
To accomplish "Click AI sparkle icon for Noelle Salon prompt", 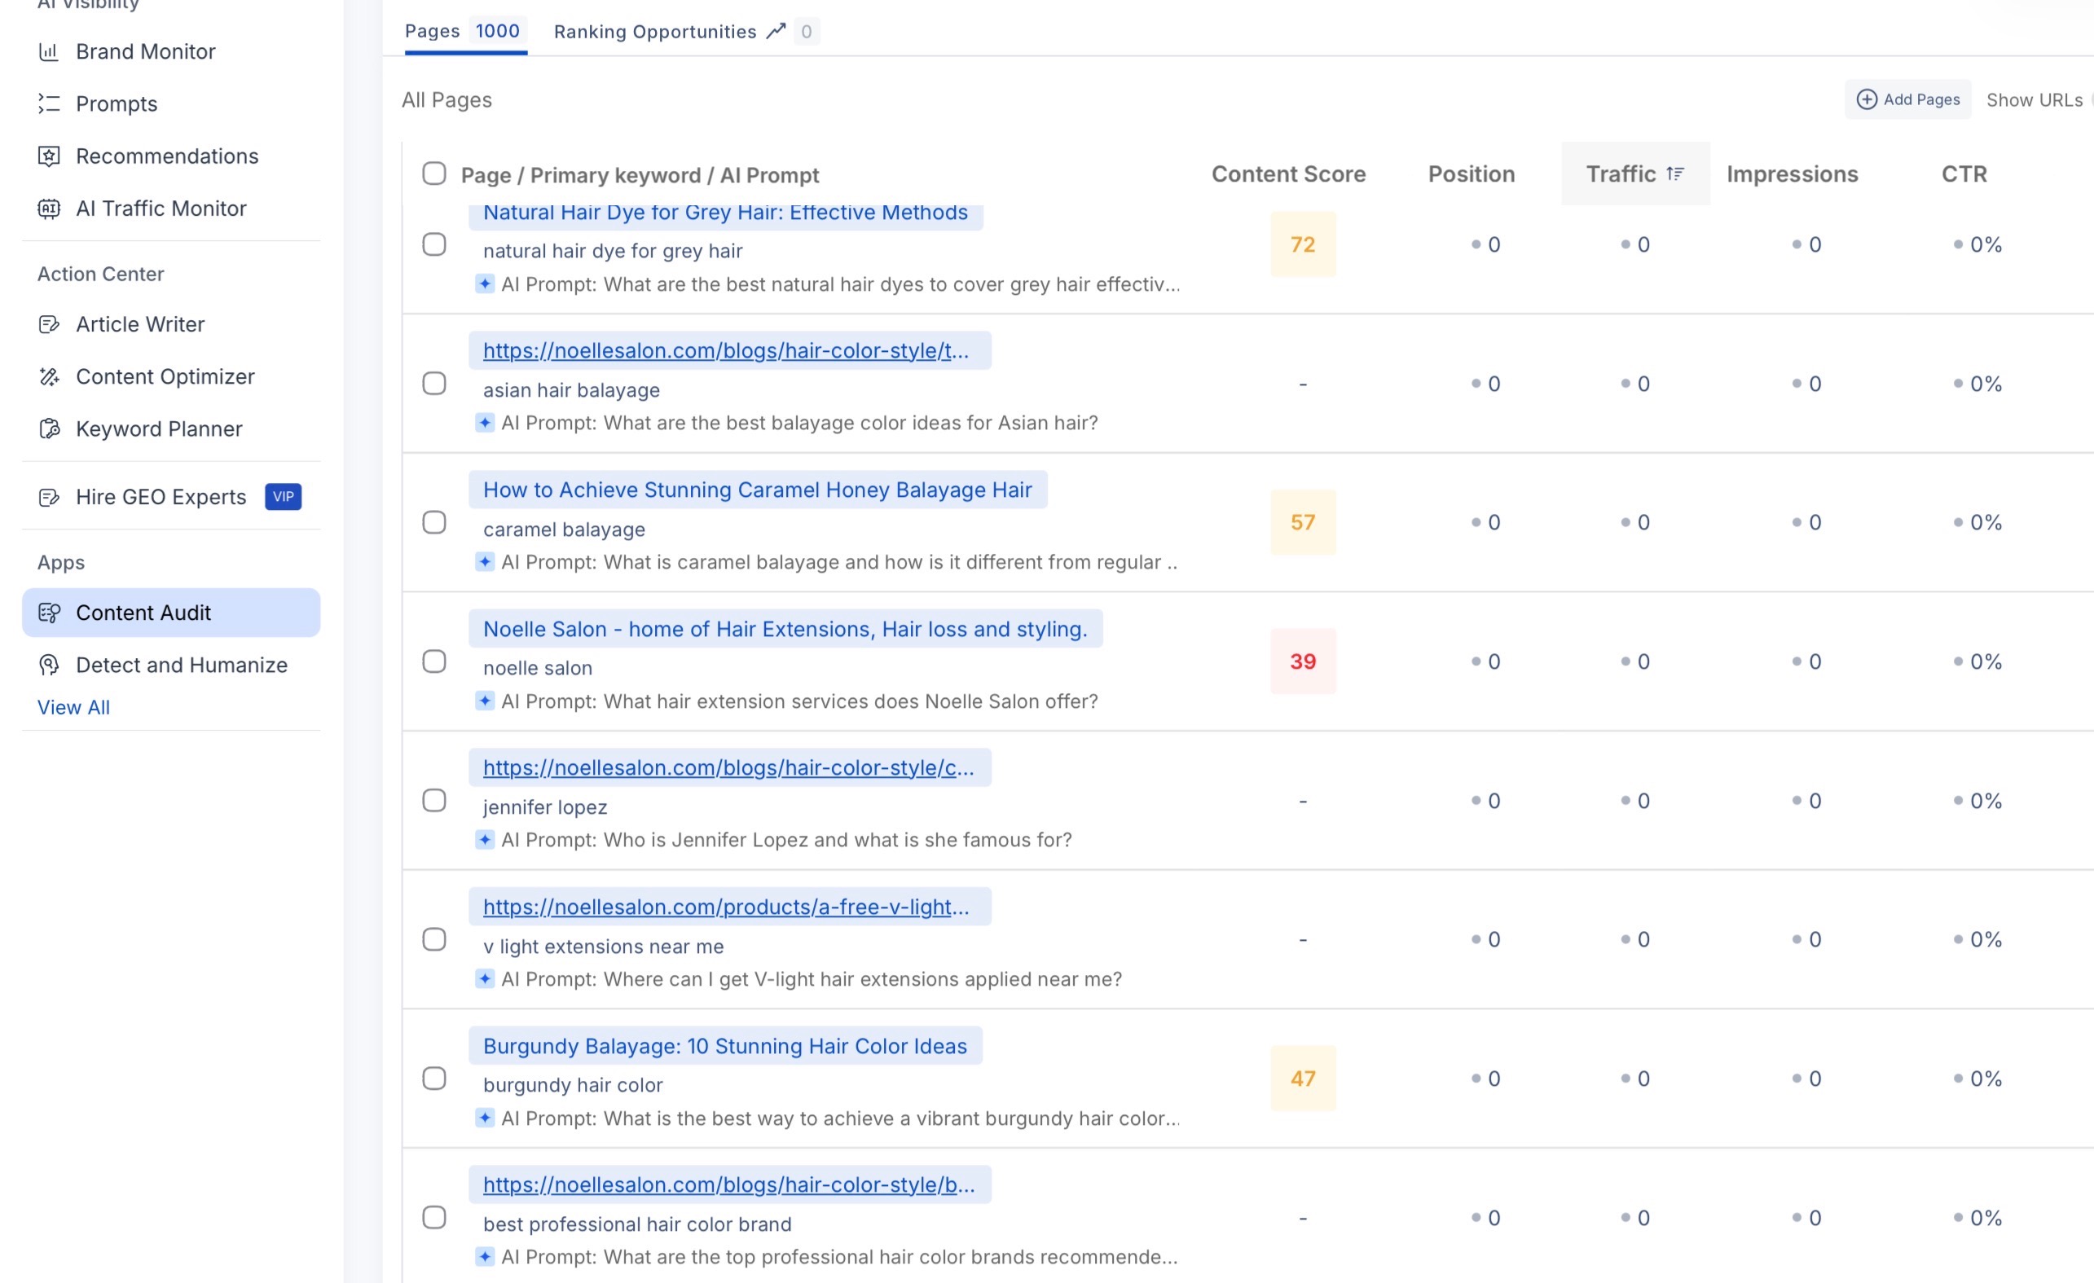I will pyautogui.click(x=485, y=701).
